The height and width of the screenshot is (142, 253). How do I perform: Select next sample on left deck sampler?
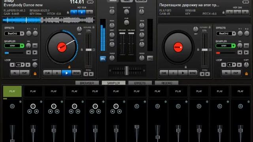tap(35, 52)
